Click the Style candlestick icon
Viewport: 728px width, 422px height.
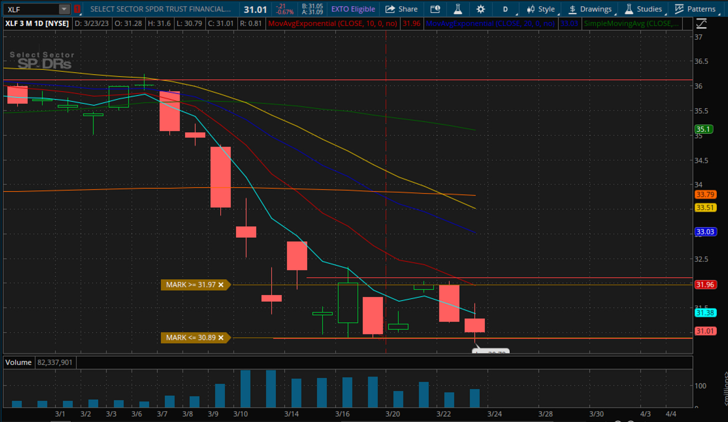(530, 9)
